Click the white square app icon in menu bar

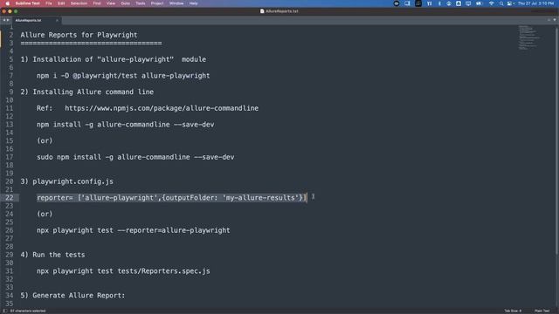pyautogui.click(x=459, y=3)
